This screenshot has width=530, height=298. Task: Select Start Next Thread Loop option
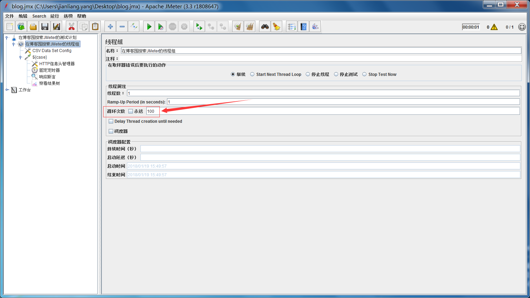276,74
